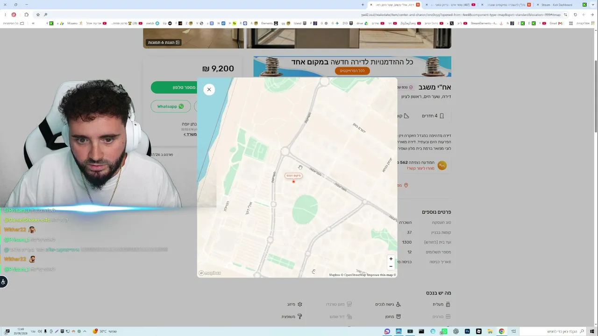Reload the page with the refresh icon
This screenshot has height=336, width=598.
click(575, 14)
